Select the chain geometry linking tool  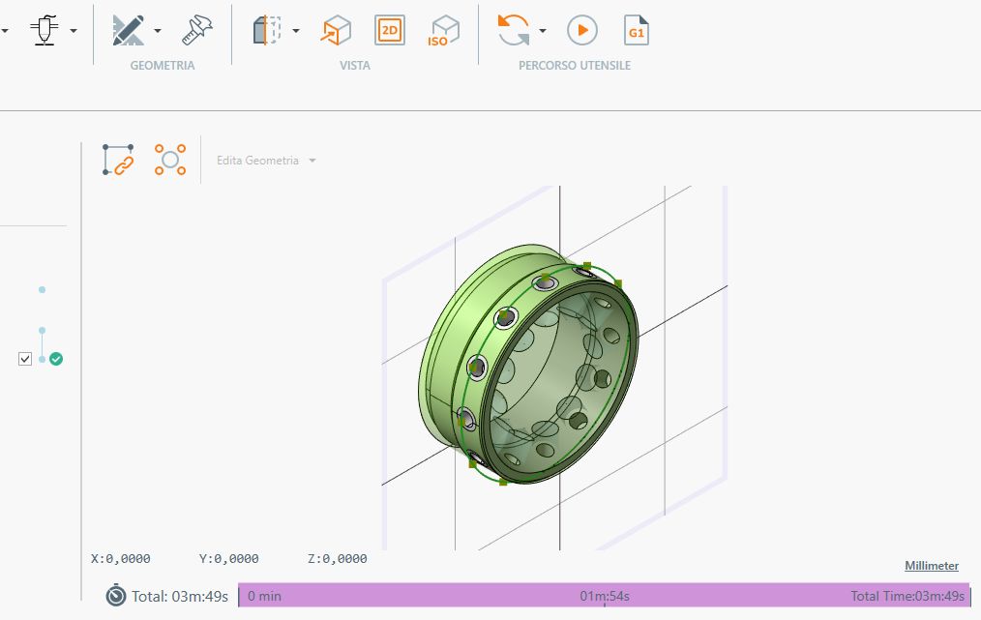(118, 161)
